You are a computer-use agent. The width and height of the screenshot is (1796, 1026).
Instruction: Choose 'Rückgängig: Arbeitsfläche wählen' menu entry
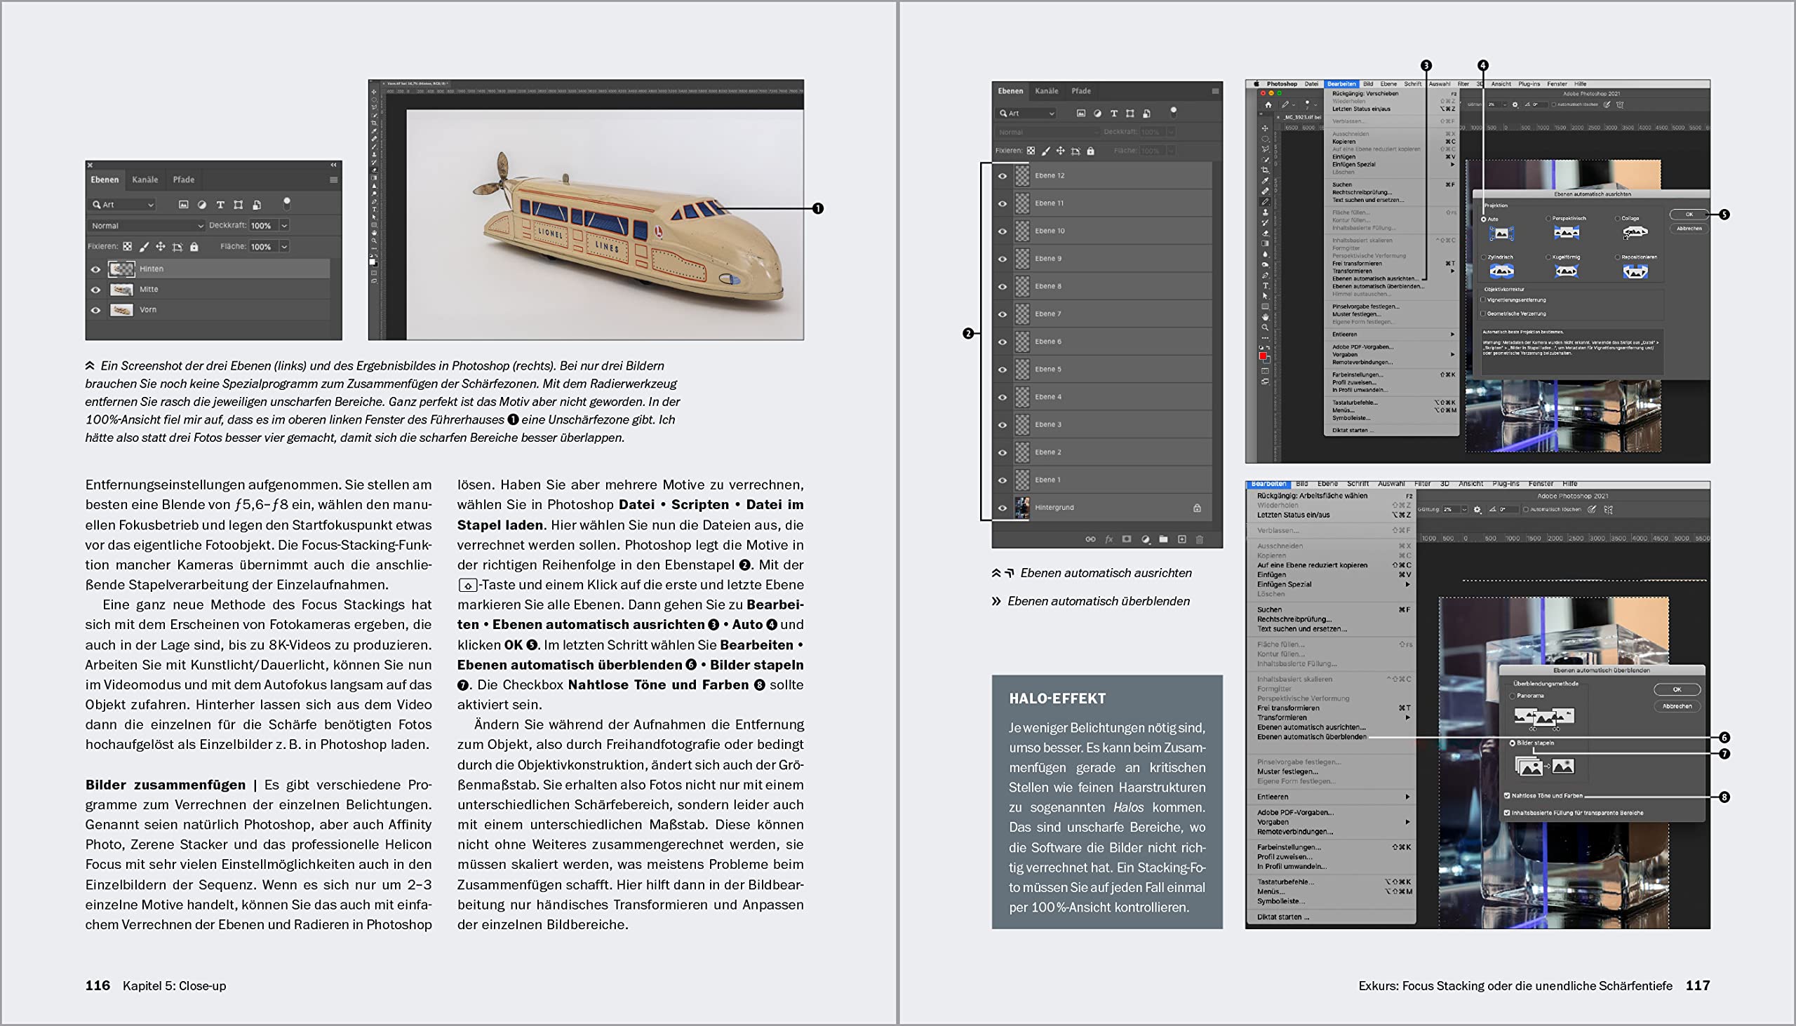click(x=1313, y=495)
